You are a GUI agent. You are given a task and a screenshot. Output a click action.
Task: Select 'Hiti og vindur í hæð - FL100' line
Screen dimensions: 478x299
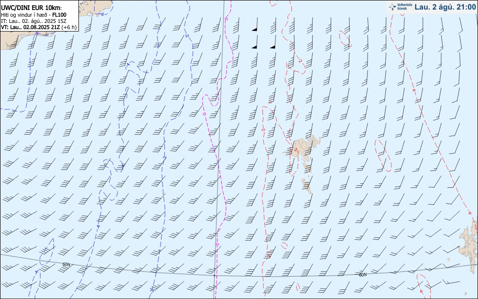tap(33, 15)
